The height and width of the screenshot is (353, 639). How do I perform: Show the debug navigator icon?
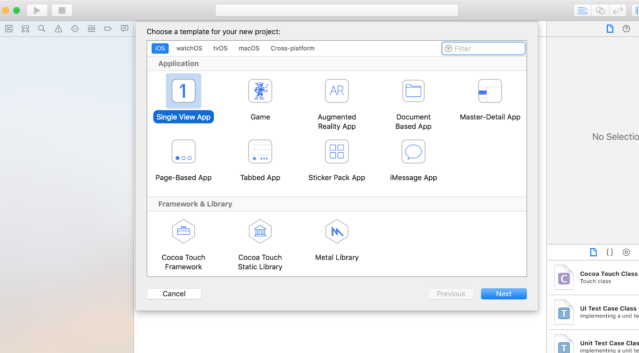tap(91, 29)
